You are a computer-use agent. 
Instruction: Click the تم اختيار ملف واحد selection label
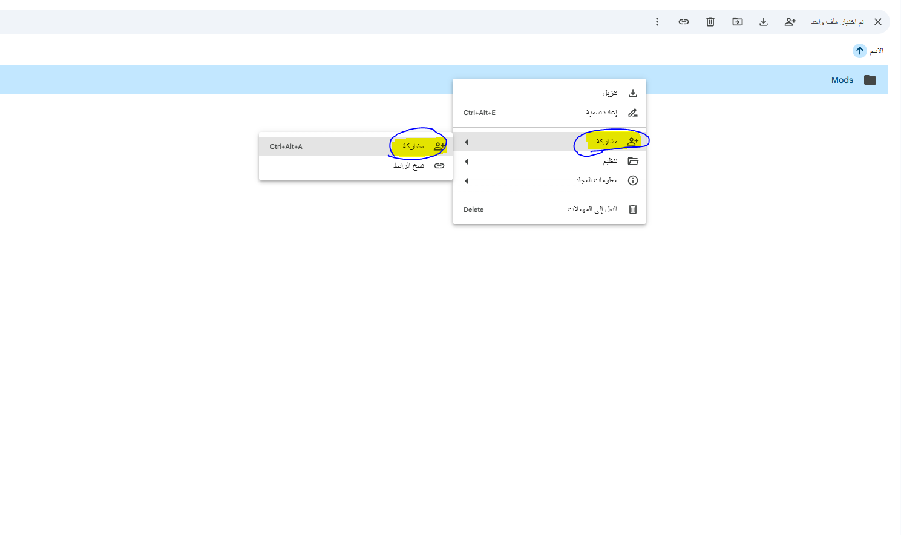point(837,22)
